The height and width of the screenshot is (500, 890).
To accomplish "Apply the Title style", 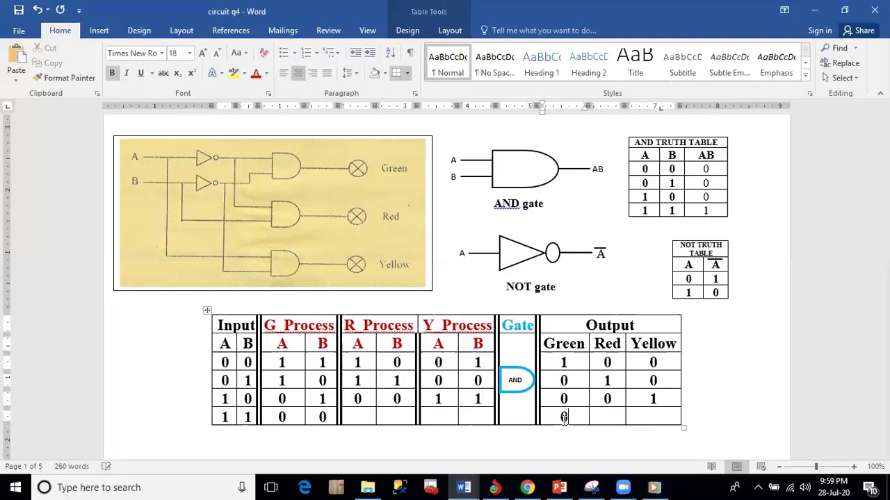I will (636, 63).
